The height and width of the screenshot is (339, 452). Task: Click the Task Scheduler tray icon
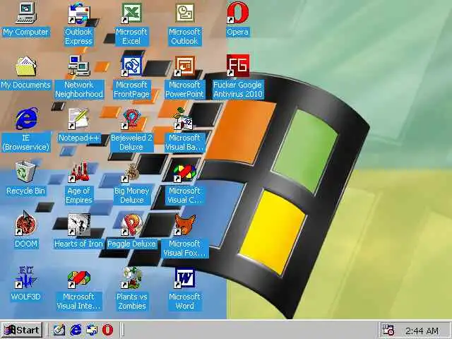point(388,330)
